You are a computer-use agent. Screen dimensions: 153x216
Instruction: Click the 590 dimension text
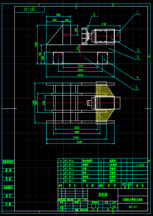tap(55, 20)
